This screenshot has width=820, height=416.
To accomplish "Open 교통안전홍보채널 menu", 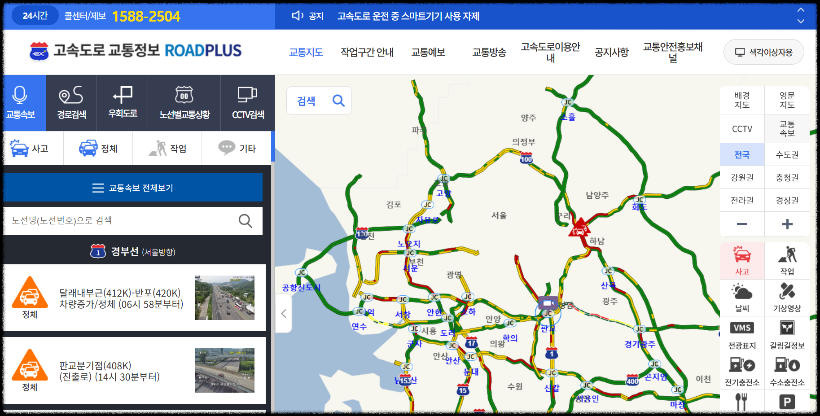I will [x=673, y=52].
